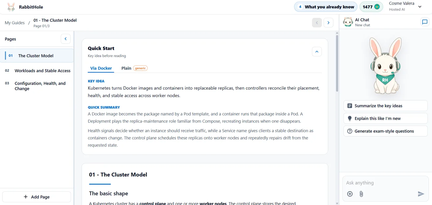Click the Ask anything input field
The height and width of the screenshot is (205, 432).
click(x=385, y=183)
